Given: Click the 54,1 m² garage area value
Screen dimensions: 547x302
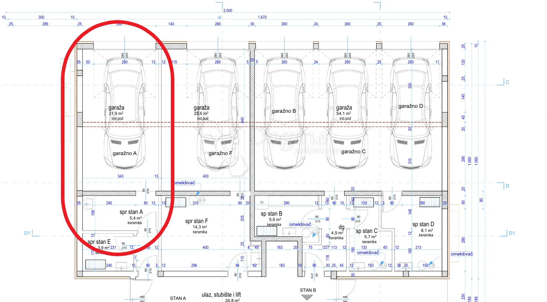Looking at the screenshot, I should (x=344, y=113).
